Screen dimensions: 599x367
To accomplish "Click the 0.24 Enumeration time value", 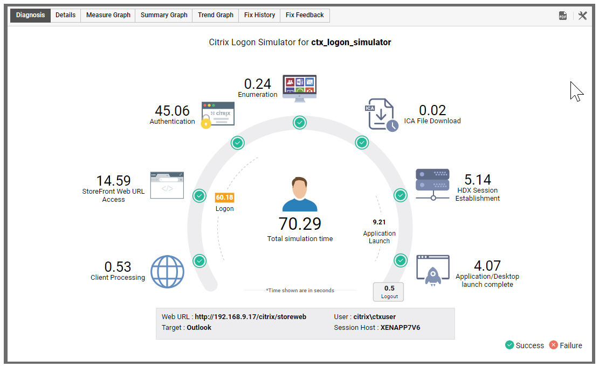I will click(258, 84).
